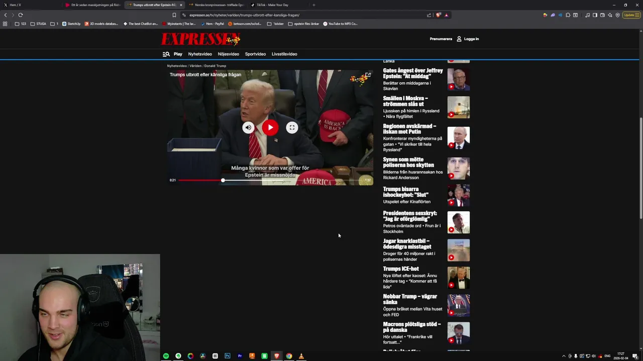
Task: Open the 'YouTube to MP3' bookmark
Action: coord(340,24)
